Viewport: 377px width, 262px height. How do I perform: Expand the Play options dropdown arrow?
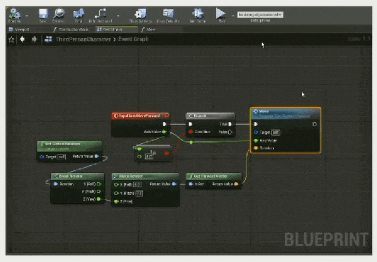click(233, 15)
